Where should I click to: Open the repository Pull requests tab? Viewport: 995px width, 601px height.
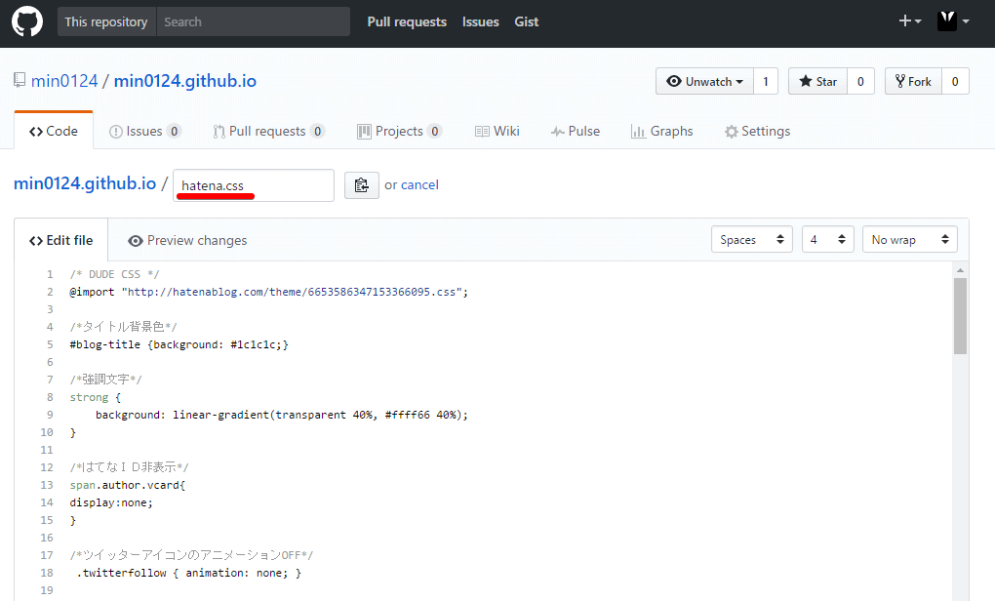[268, 131]
